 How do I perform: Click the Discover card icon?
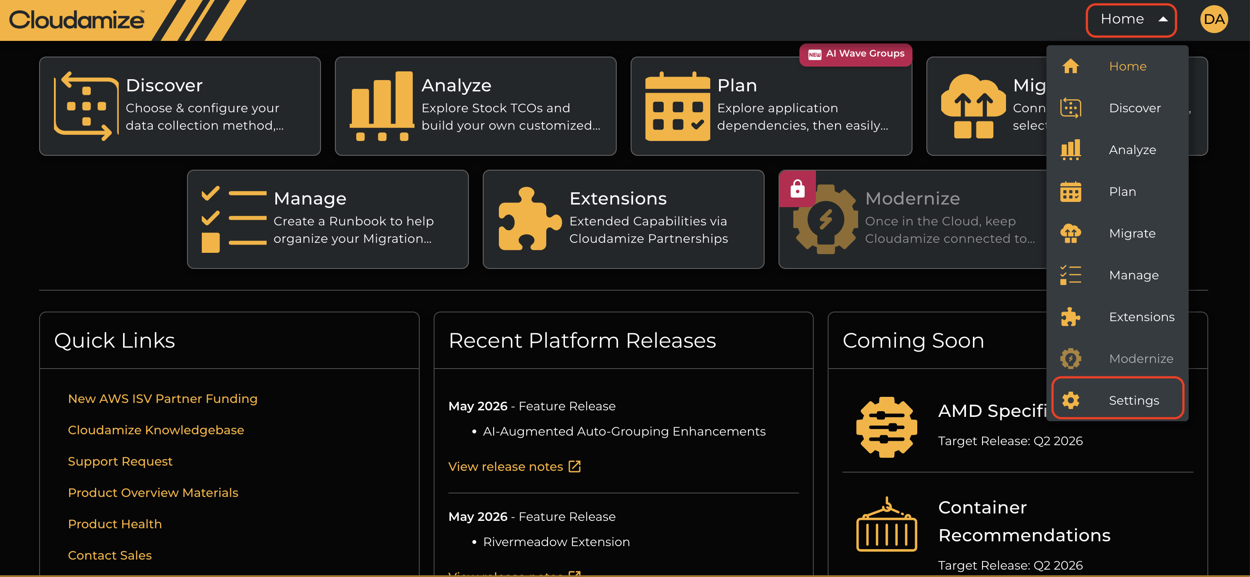pyautogui.click(x=86, y=106)
